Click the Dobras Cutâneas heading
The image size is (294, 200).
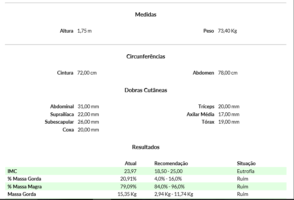coord(145,90)
